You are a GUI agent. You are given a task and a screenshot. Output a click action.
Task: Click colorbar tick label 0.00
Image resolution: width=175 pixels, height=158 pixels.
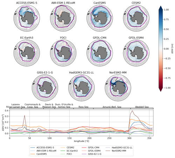[x=166, y=49]
